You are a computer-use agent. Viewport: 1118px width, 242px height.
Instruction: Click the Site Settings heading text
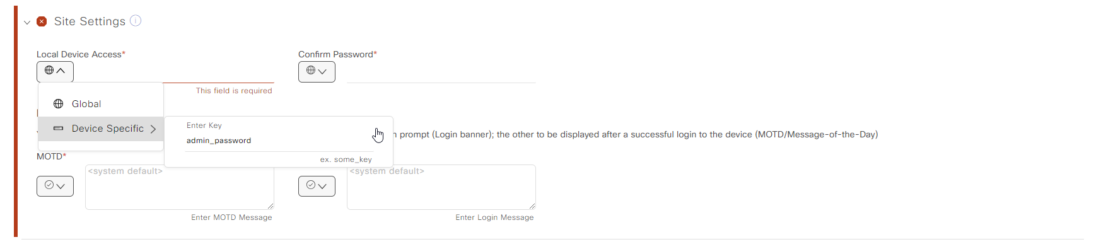(90, 21)
